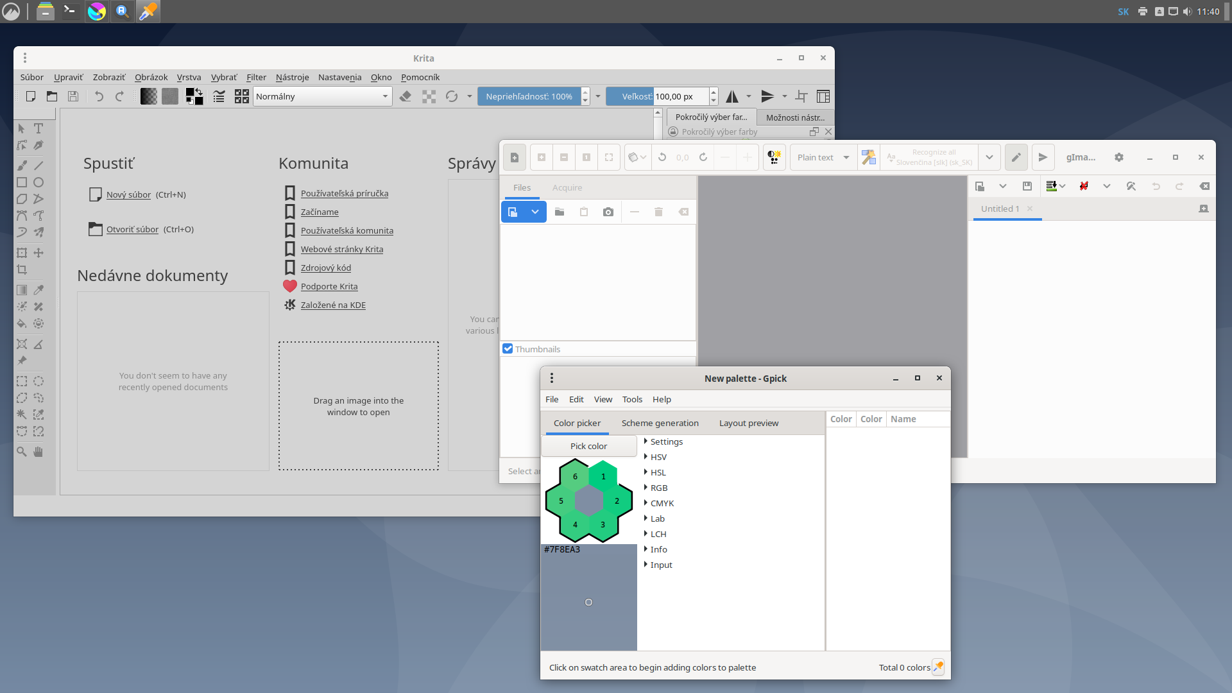Open the Tools menu in Gpick
This screenshot has height=693, width=1232.
[x=632, y=399]
